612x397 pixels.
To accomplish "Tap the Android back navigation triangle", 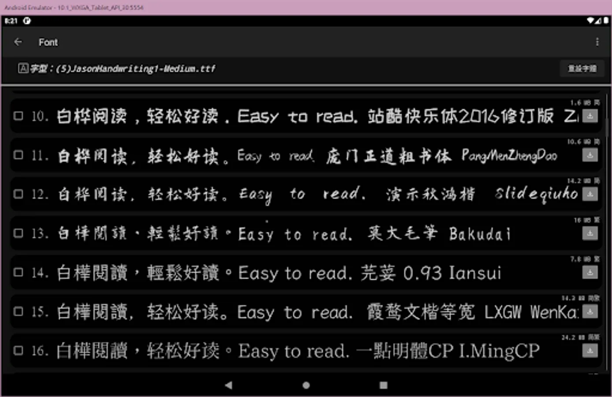I will point(228,385).
